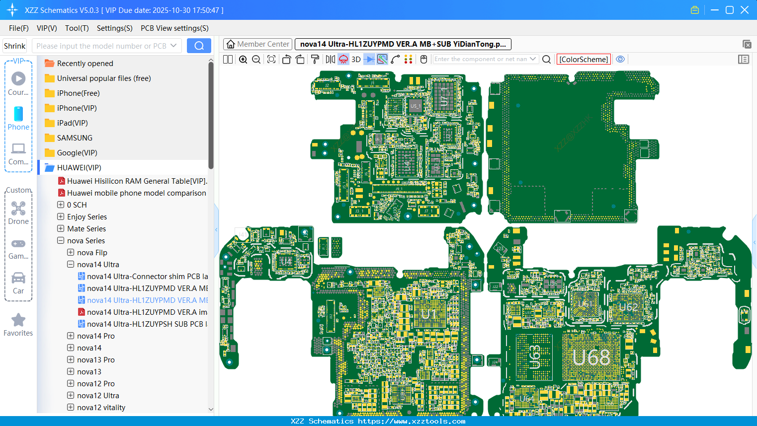757x426 pixels.
Task: Open the Car category
Action: tap(18, 283)
